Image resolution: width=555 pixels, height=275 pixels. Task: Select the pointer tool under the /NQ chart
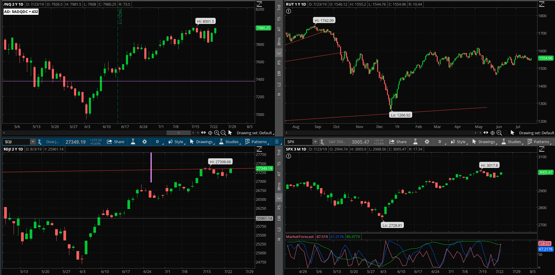click(230, 133)
